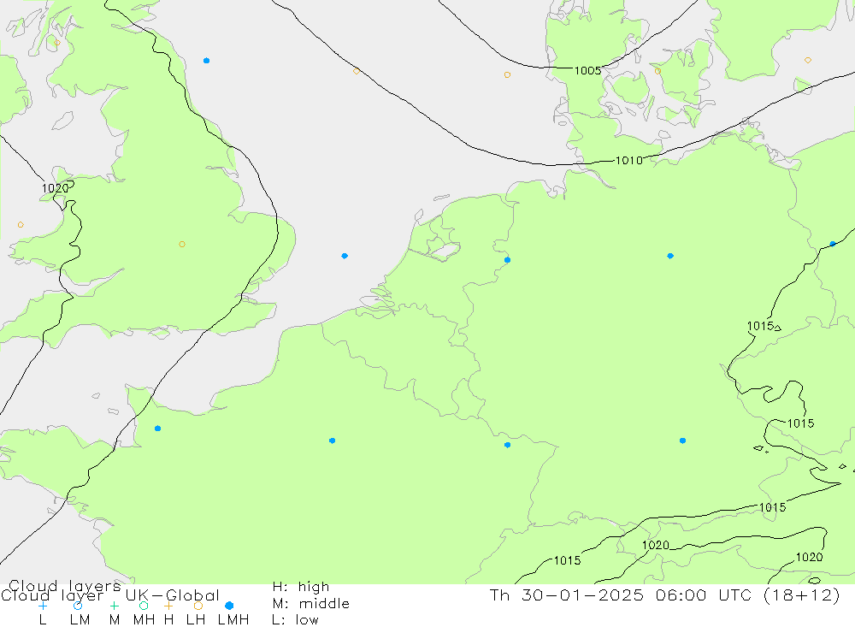Select the orange circle LH legend symbol

click(198, 606)
